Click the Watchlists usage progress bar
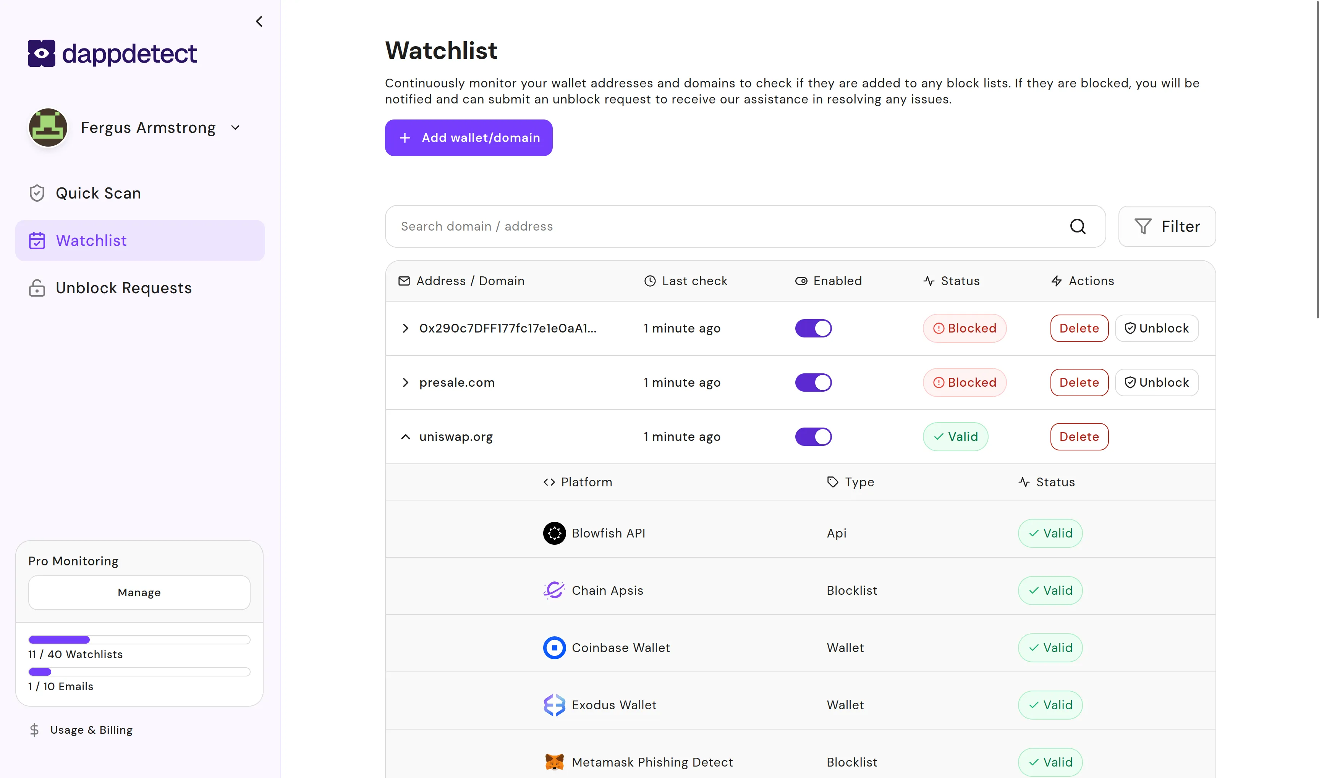 [139, 639]
